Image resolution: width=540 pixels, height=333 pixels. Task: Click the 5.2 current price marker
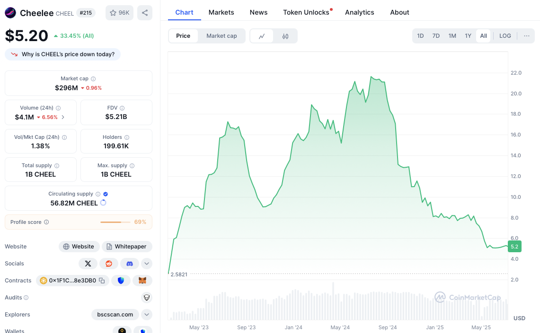click(514, 247)
